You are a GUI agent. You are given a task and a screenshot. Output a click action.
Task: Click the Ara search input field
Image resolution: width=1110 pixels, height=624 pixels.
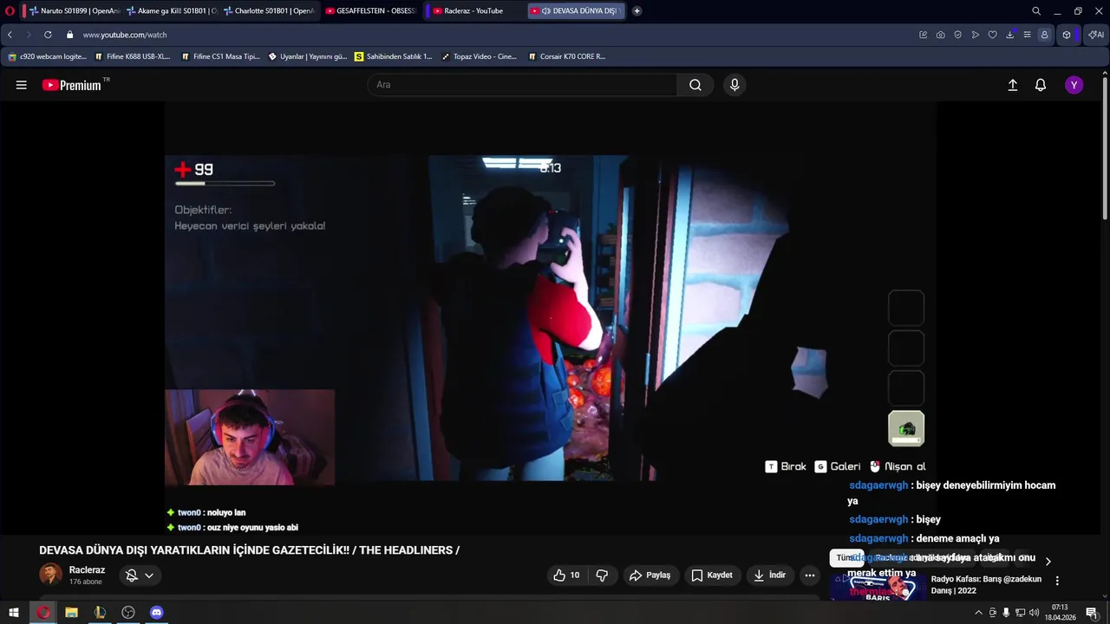coord(523,85)
